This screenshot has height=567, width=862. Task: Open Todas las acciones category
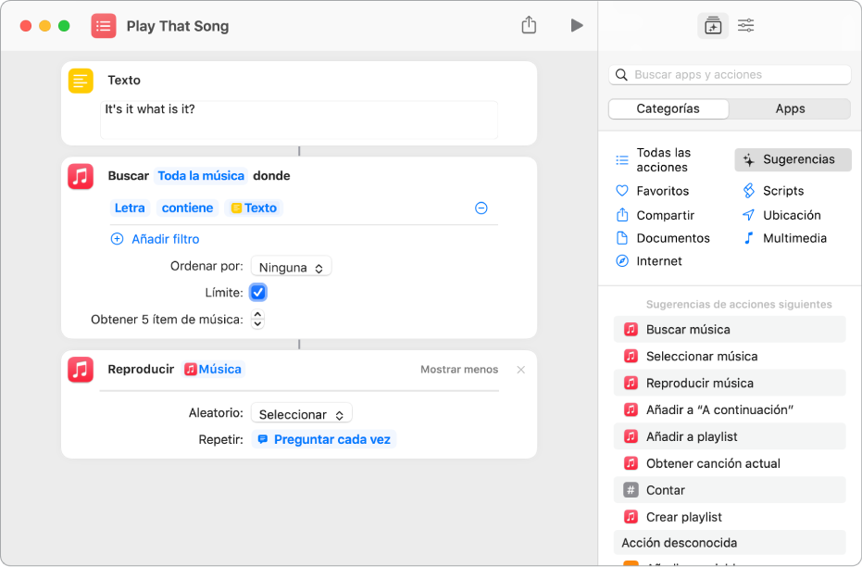pos(654,160)
